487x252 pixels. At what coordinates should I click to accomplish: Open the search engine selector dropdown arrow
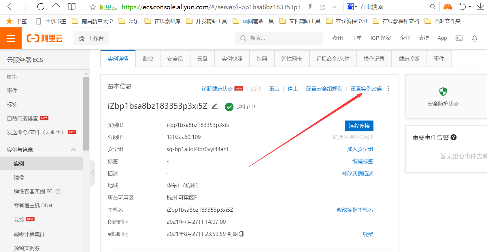356,7
